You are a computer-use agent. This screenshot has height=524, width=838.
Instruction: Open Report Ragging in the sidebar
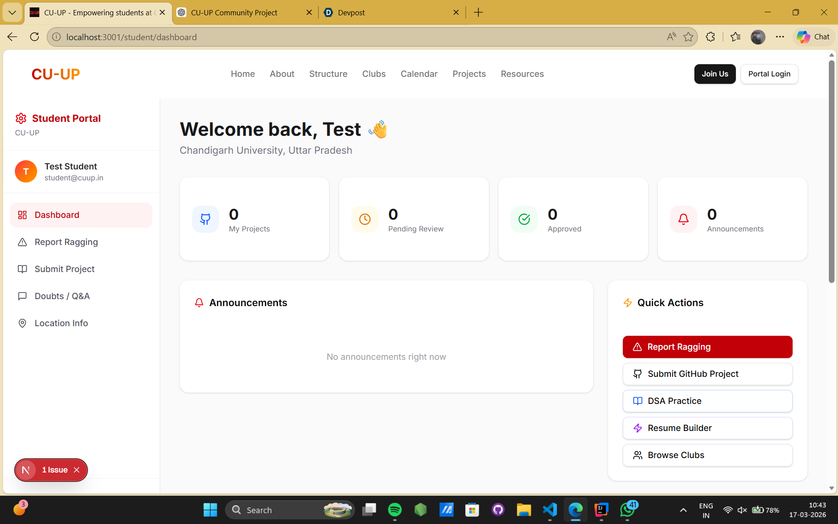tap(66, 242)
